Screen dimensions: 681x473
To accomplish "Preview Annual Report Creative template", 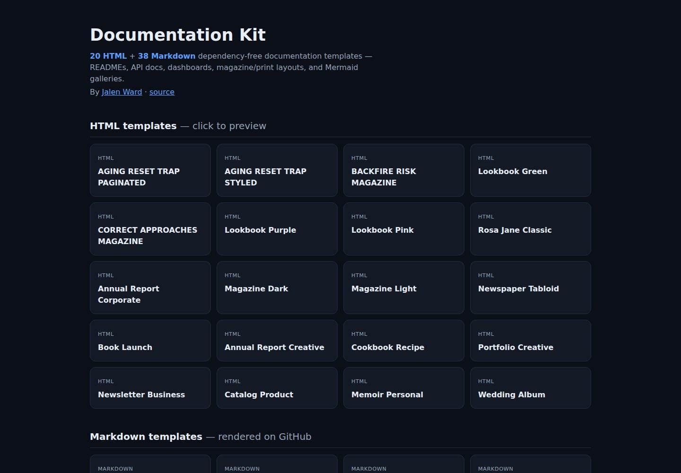I will pos(277,341).
